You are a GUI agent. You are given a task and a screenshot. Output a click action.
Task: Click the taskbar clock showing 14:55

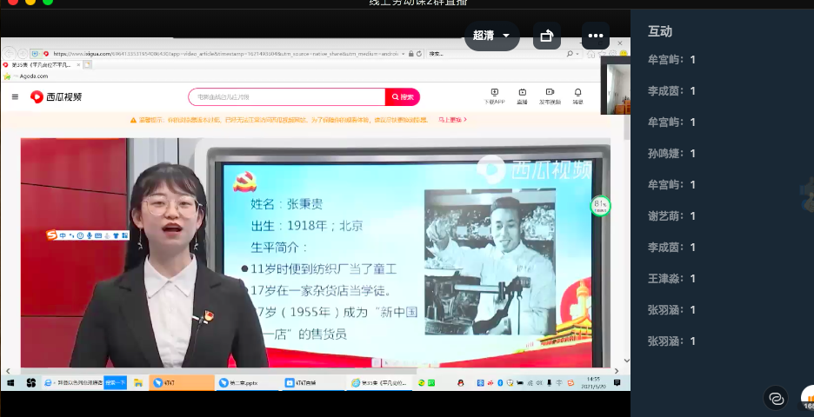593,383
